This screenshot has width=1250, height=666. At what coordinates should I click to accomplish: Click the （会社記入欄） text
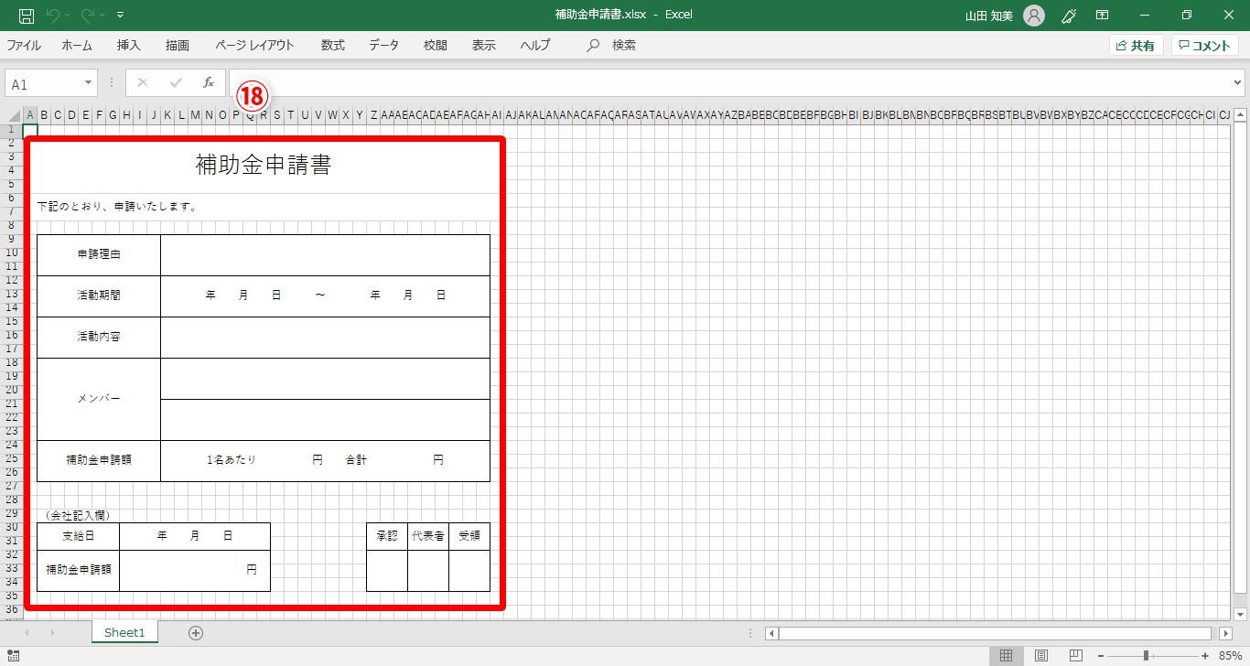click(77, 515)
